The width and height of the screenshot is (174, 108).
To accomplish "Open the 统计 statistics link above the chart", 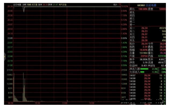I will (x=115, y=5).
